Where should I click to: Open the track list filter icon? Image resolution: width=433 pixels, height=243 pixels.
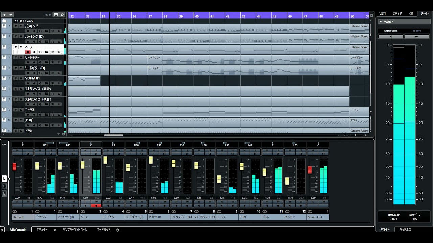point(56,15)
